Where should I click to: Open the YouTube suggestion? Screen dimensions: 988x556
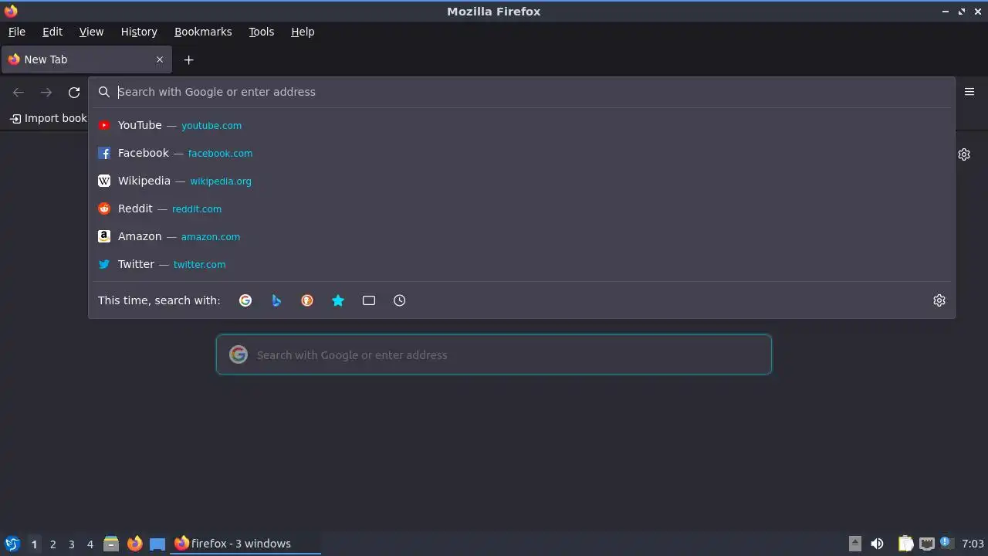pyautogui.click(x=522, y=125)
